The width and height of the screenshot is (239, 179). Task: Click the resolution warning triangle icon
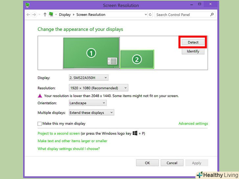tap(40, 96)
